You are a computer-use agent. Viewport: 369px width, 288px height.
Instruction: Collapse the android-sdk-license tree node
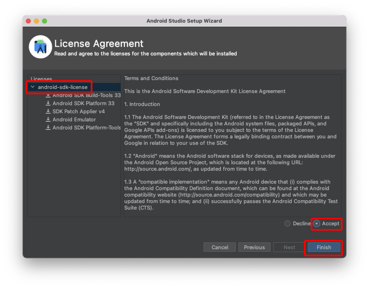33,87
